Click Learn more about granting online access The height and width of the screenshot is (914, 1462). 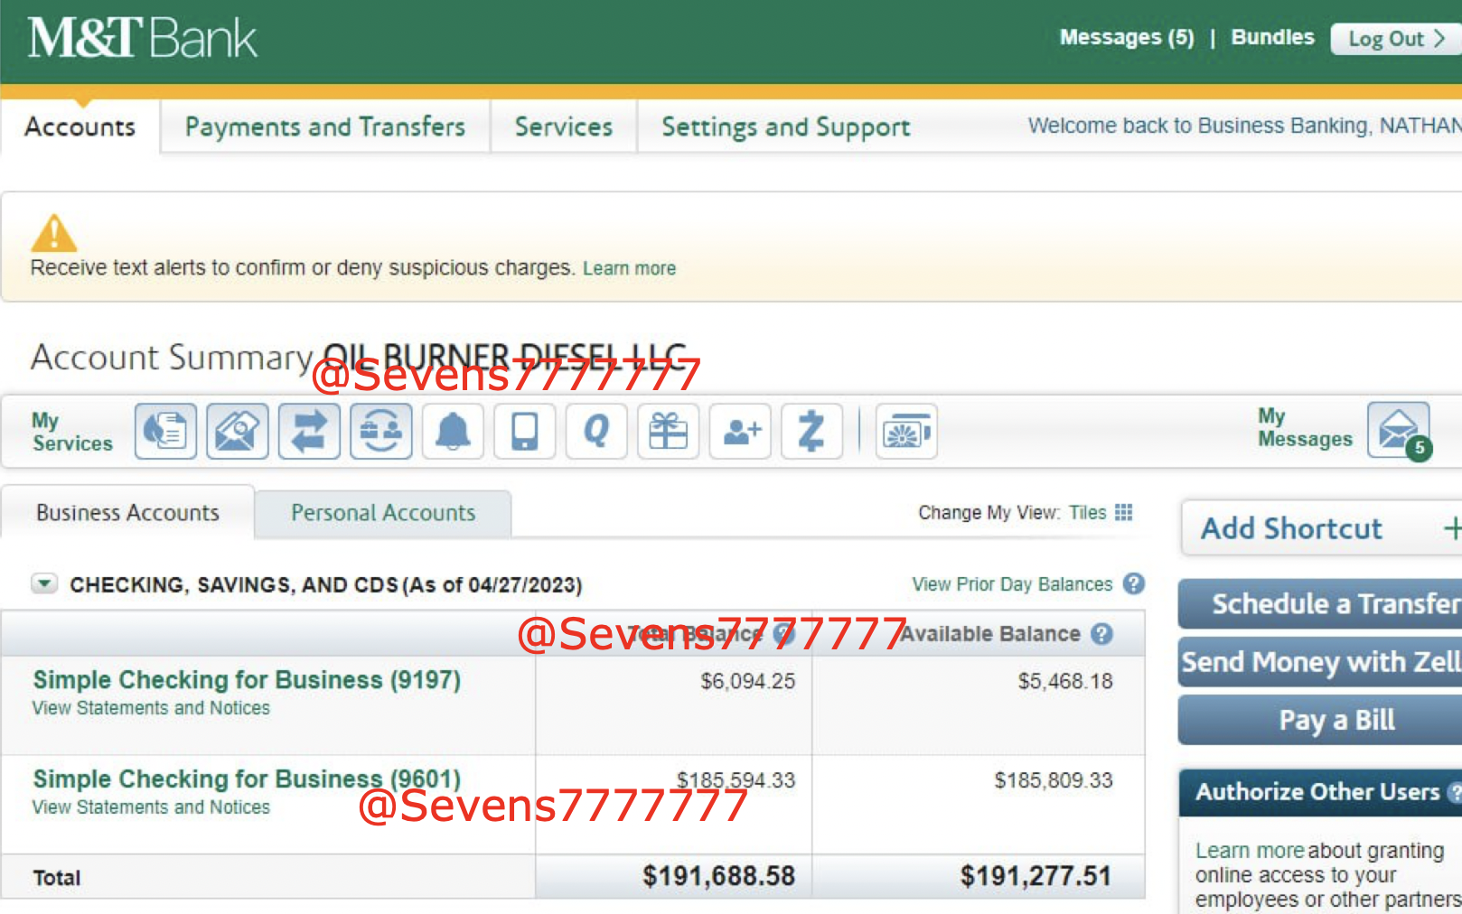pos(1250,851)
